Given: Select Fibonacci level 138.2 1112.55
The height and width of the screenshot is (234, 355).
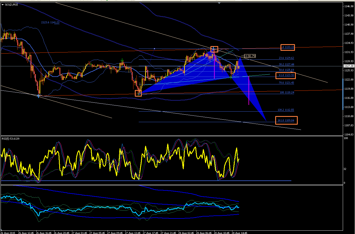Looking at the screenshot, I should click(286, 110).
